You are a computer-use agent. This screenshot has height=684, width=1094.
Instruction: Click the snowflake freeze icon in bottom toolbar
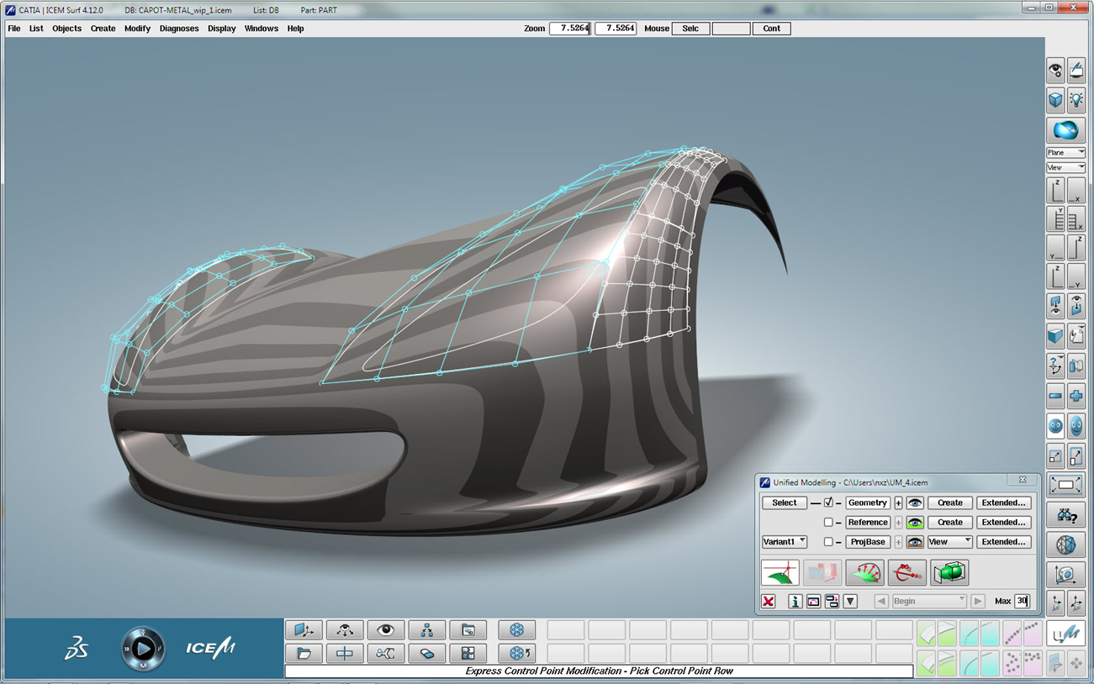coord(517,629)
